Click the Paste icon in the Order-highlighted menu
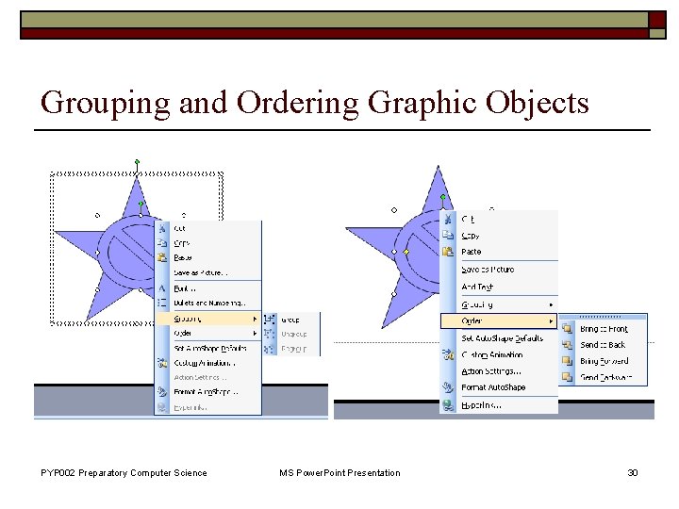 448,251
